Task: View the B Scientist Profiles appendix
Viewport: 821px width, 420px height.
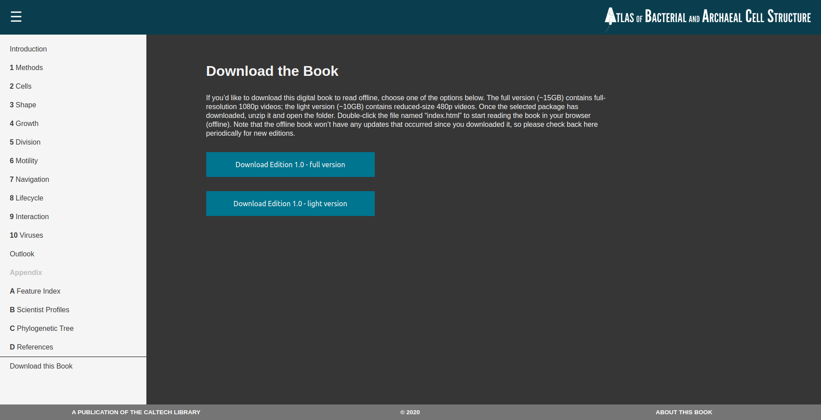Action: coord(39,310)
